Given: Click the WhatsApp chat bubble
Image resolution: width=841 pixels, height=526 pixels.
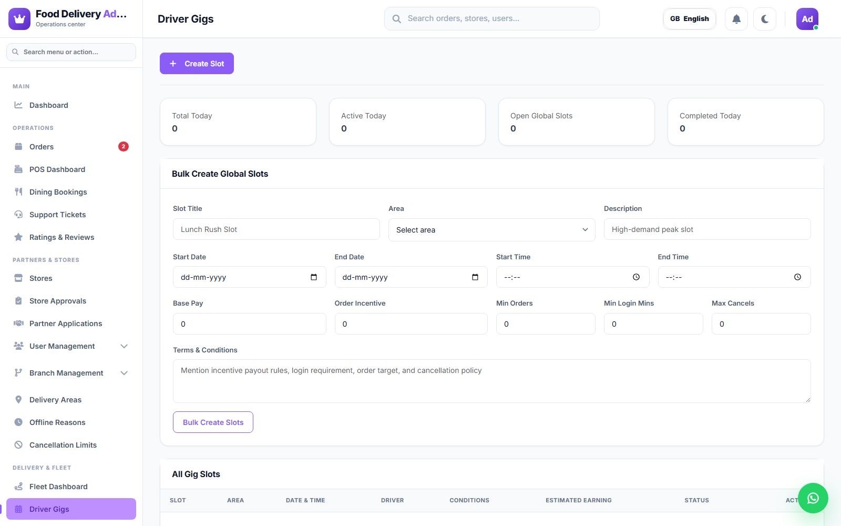Looking at the screenshot, I should tap(813, 498).
